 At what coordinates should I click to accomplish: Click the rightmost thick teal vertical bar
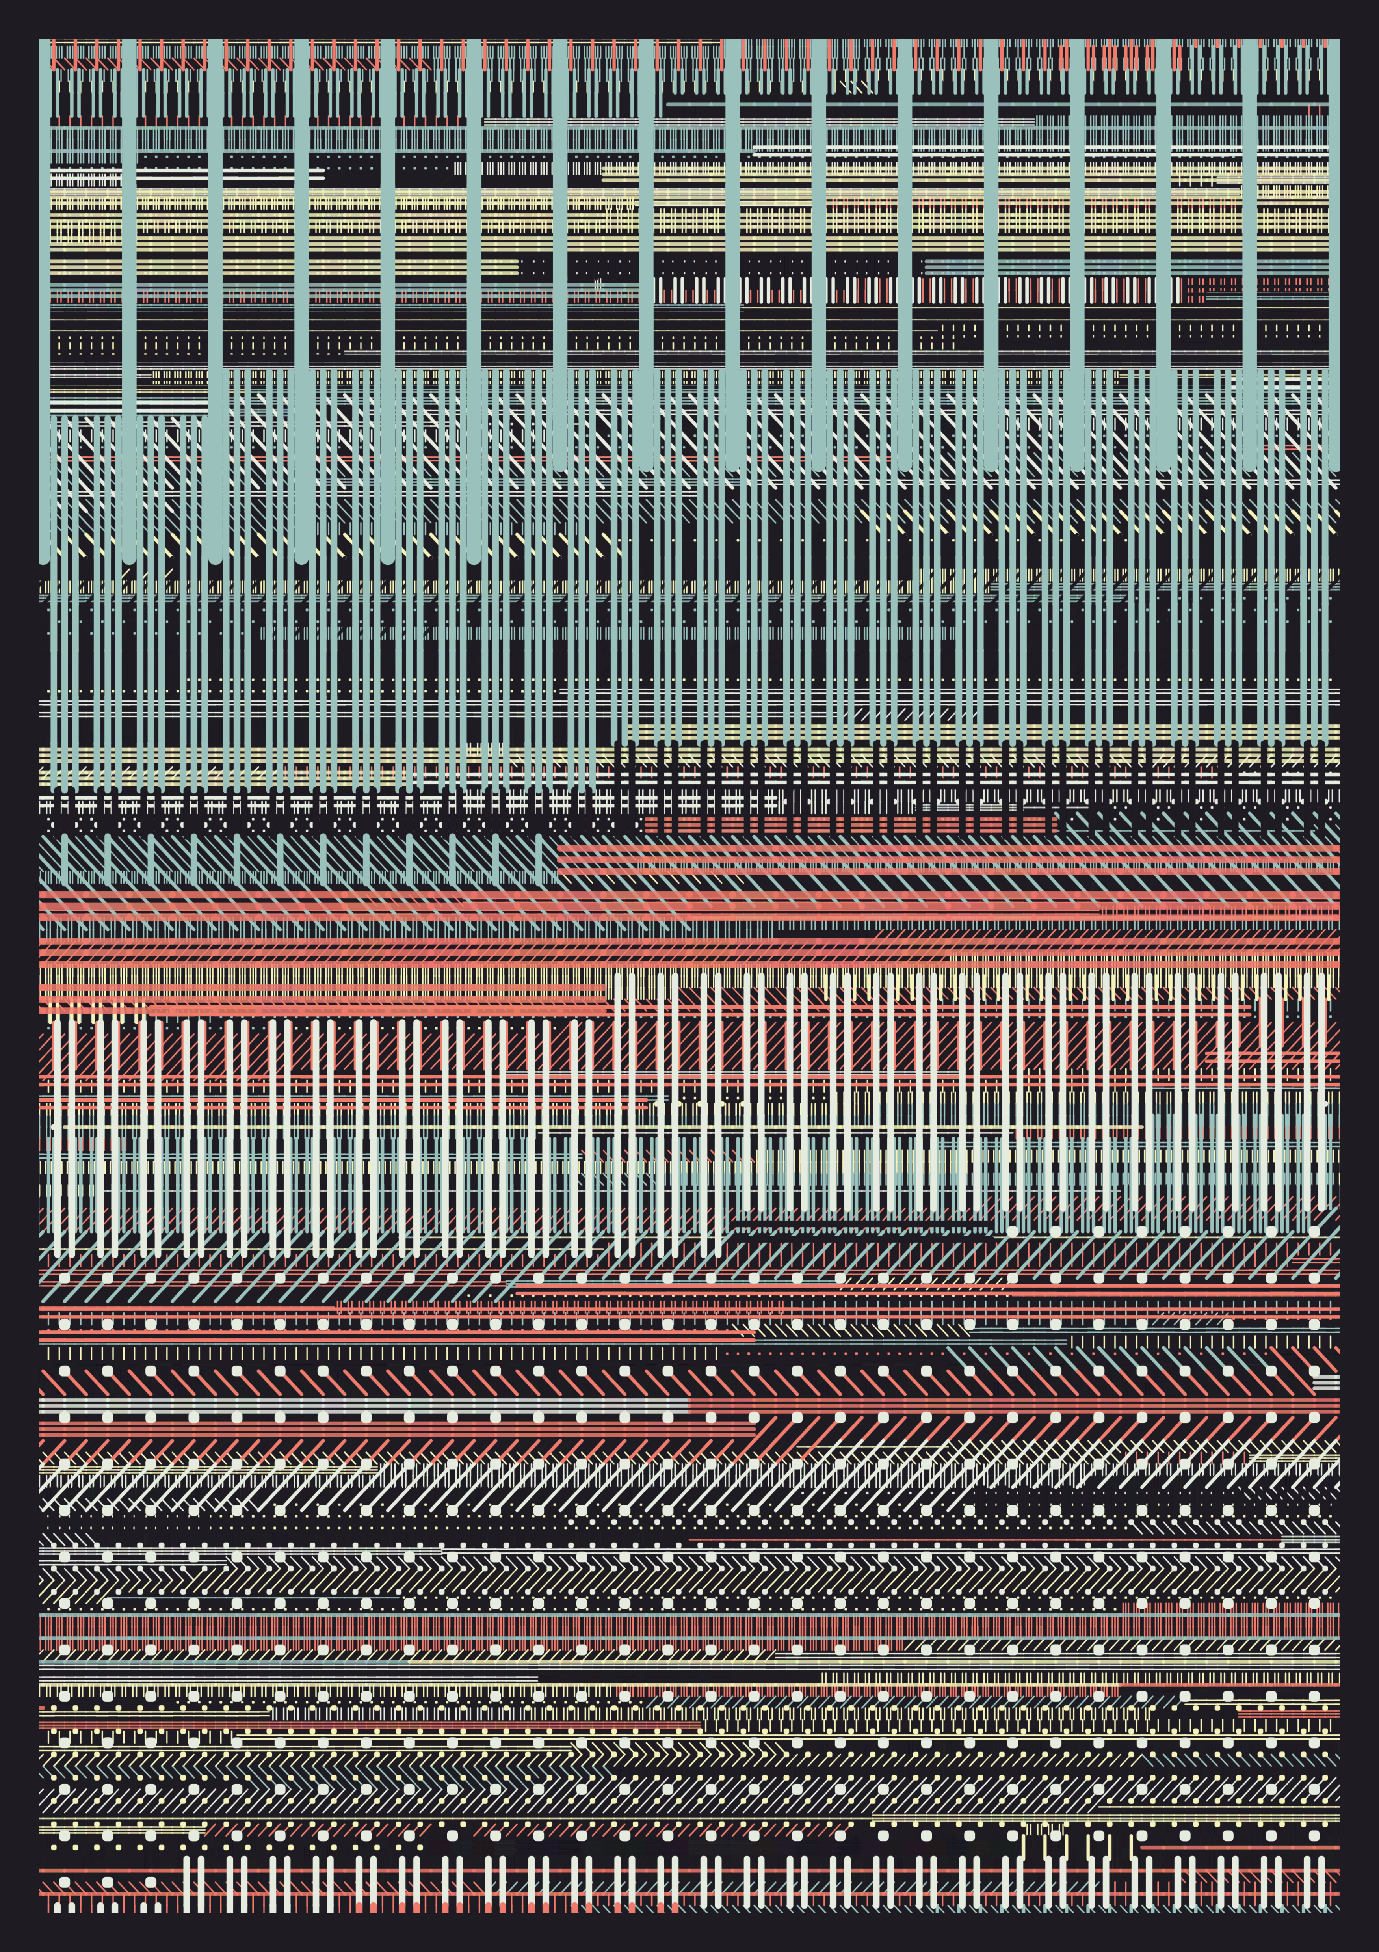coord(1332,255)
